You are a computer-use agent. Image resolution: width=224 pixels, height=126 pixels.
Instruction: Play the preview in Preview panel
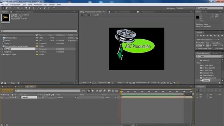[x=204, y=36]
